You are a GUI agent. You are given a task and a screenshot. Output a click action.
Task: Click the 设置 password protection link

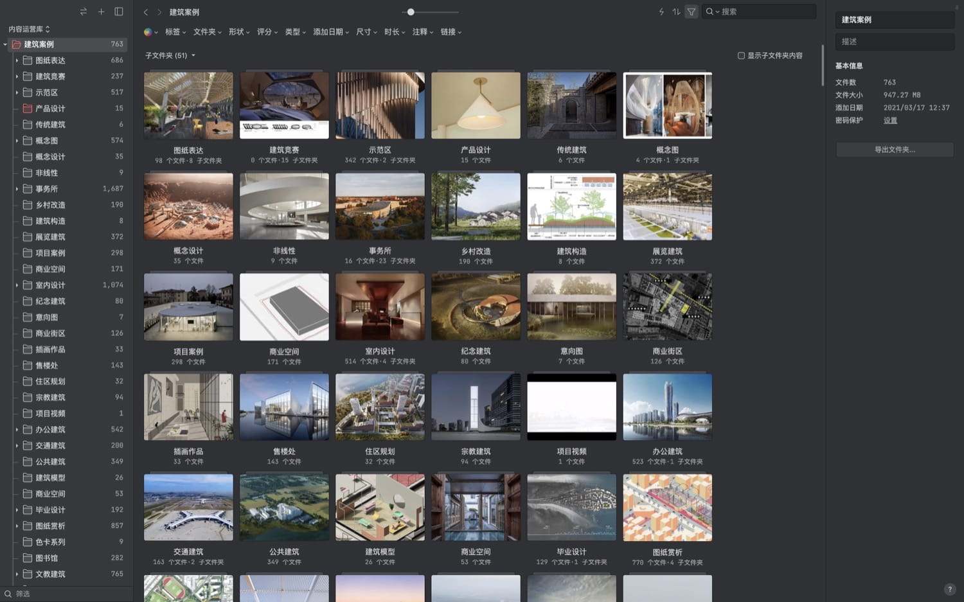(x=890, y=121)
